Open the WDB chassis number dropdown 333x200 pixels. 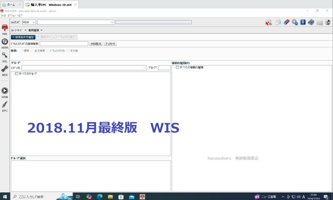34,22
